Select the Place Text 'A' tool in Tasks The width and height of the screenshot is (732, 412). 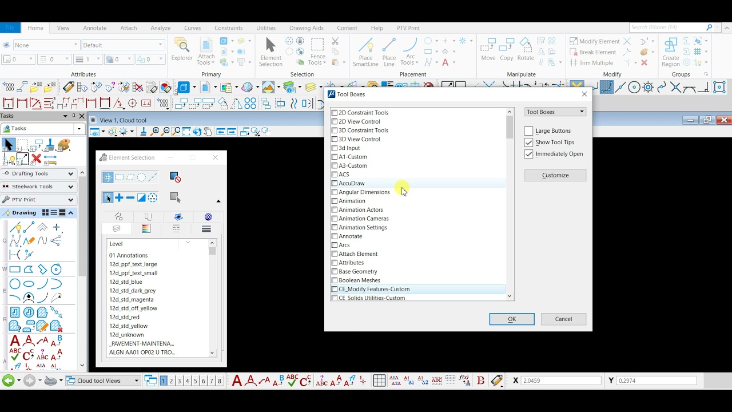point(15,341)
